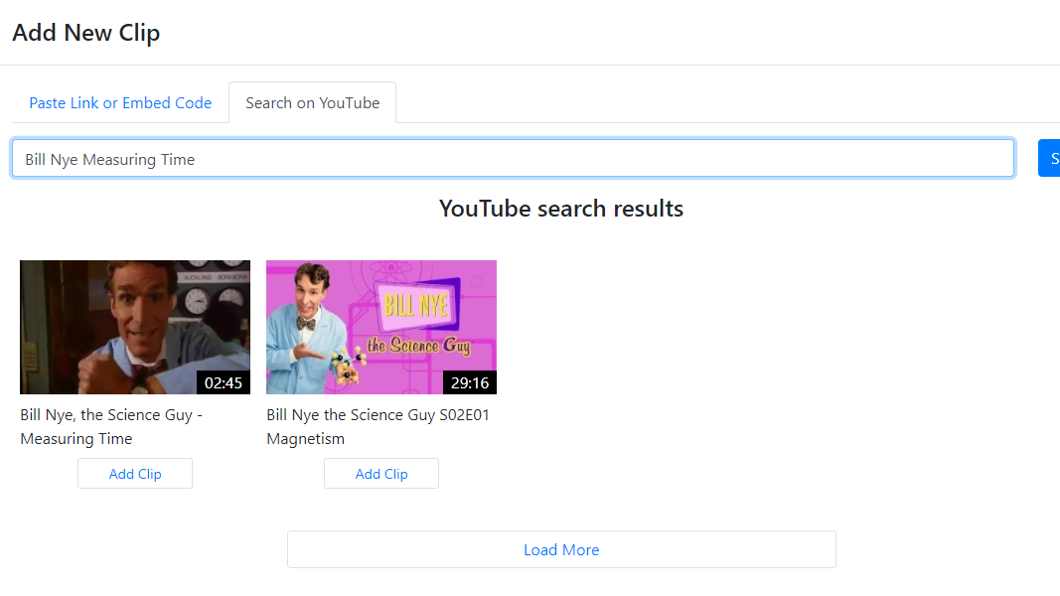This screenshot has width=1060, height=596.
Task: Click the title 'Bill Nye, the Science Guy - Measuring Time'
Action: click(x=111, y=426)
